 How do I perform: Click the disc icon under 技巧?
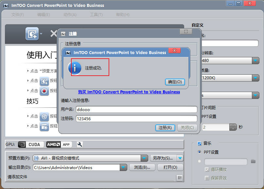44,117
